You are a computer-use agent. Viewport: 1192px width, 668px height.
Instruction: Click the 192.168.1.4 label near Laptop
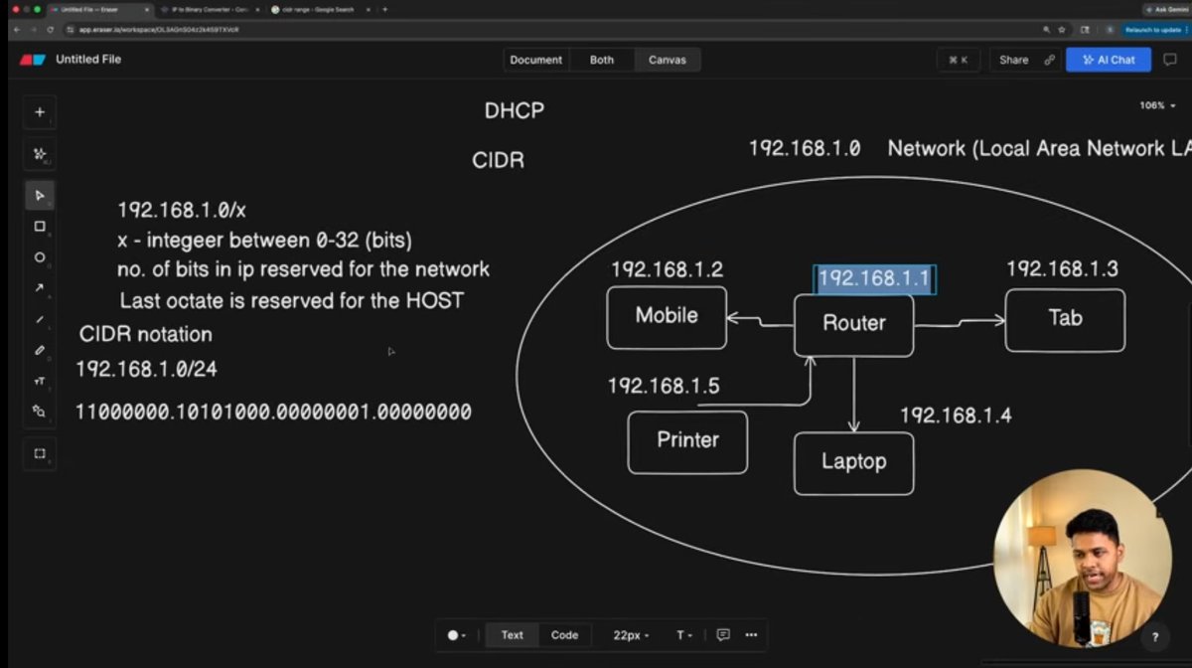pos(956,416)
